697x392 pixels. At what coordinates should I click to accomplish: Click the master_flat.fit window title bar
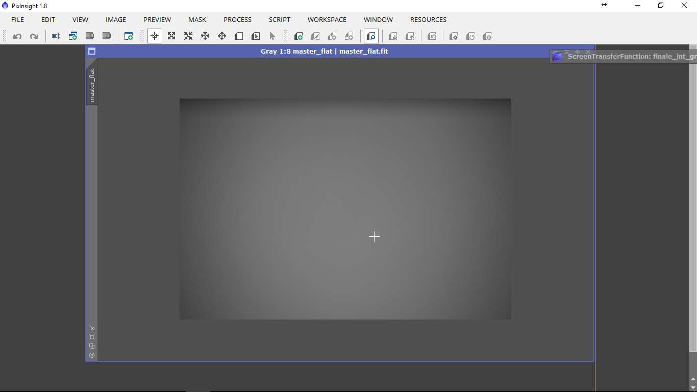[x=324, y=51]
